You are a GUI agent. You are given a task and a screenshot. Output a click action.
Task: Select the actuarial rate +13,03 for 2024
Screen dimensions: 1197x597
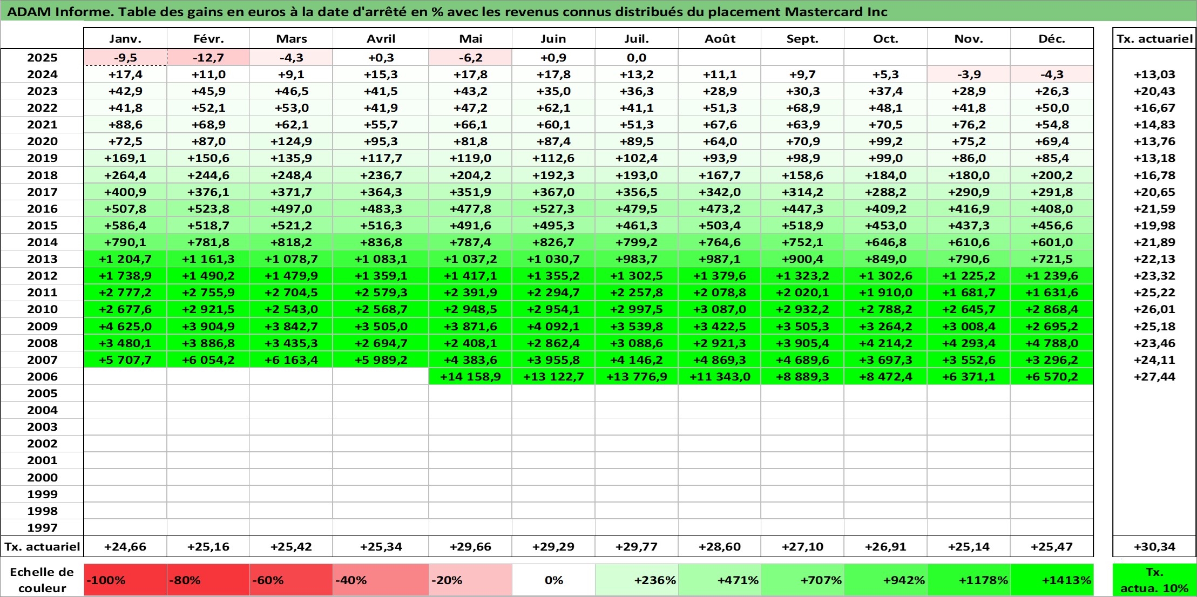[x=1154, y=74]
